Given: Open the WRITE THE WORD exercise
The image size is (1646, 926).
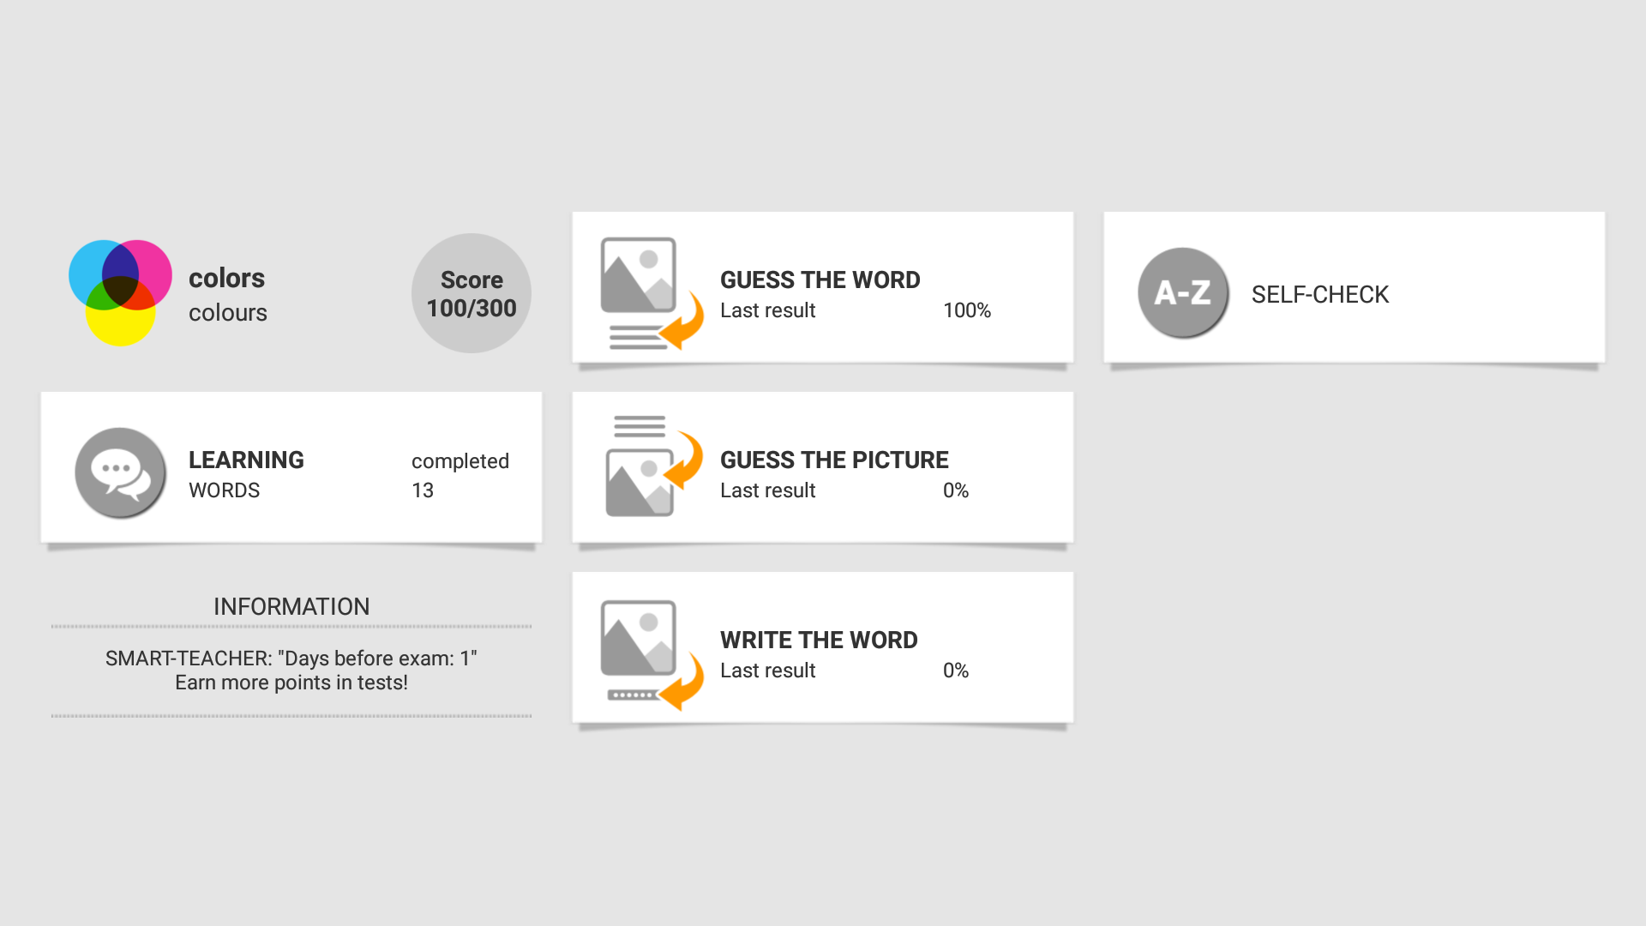Looking at the screenshot, I should click(x=818, y=640).
